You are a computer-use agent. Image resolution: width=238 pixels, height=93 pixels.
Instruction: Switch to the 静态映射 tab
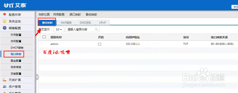point(47,23)
